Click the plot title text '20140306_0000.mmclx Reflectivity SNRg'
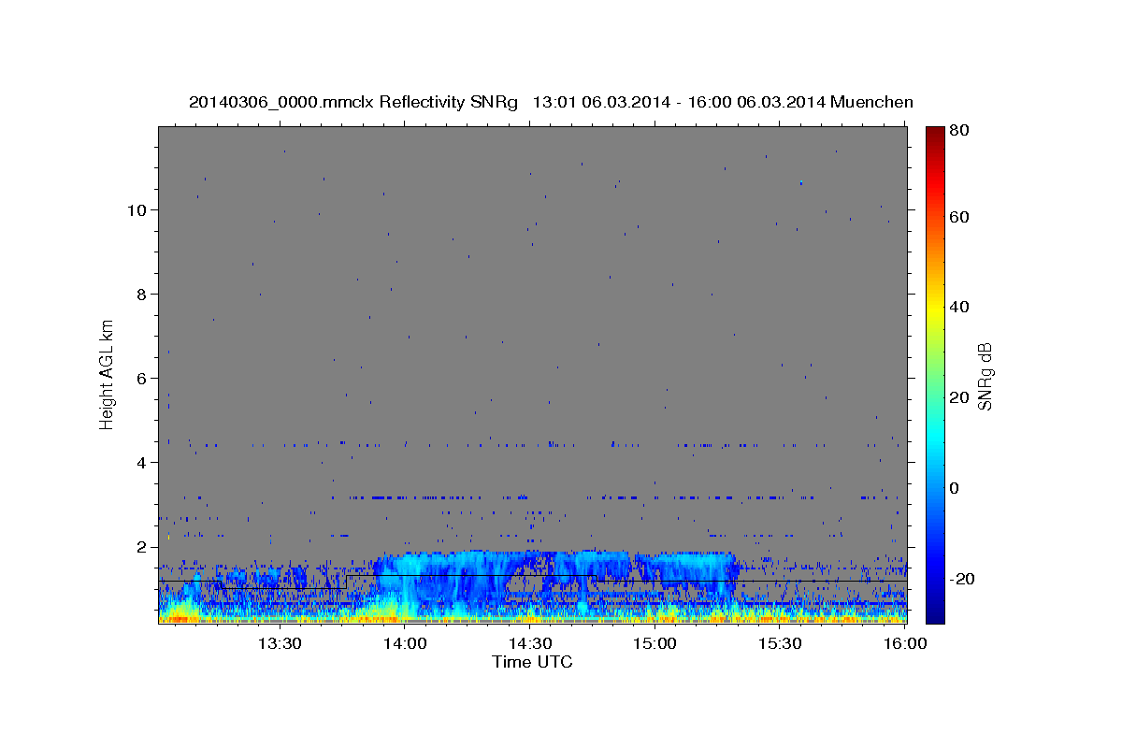The height and width of the screenshot is (748, 1122). point(352,102)
